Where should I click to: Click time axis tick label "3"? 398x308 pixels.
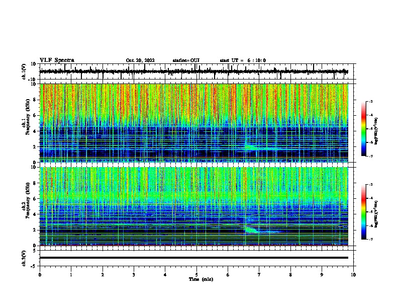(x=134, y=275)
